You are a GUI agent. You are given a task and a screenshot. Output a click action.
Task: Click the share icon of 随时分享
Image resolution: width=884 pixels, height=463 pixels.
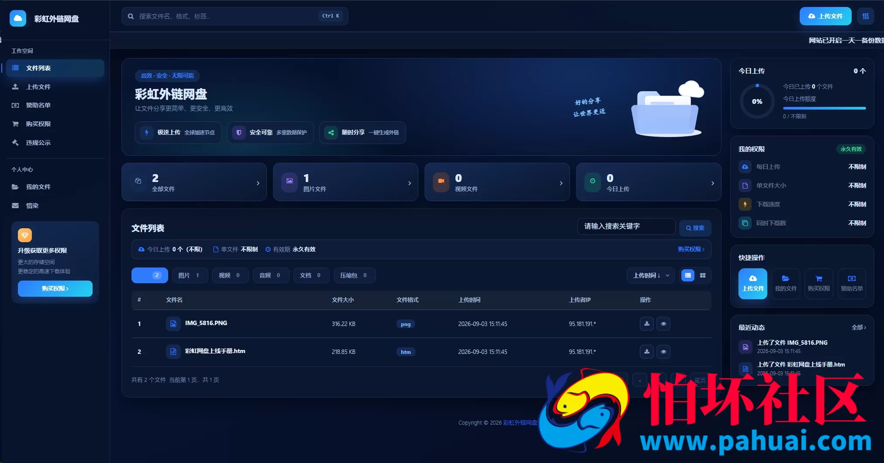pyautogui.click(x=331, y=133)
